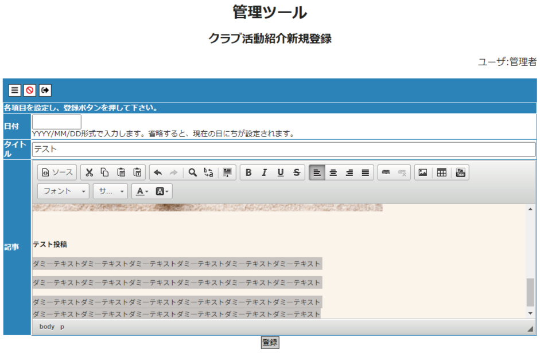Viewport: 540px width, 353px height.
Task: Open the background color picker
Action: coord(163,191)
